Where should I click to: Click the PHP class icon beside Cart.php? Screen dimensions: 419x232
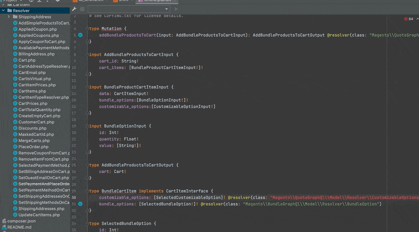pos(15,60)
